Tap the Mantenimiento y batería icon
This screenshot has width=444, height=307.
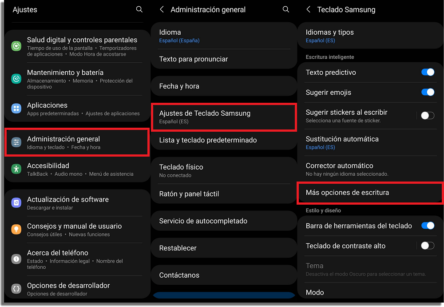click(16, 79)
